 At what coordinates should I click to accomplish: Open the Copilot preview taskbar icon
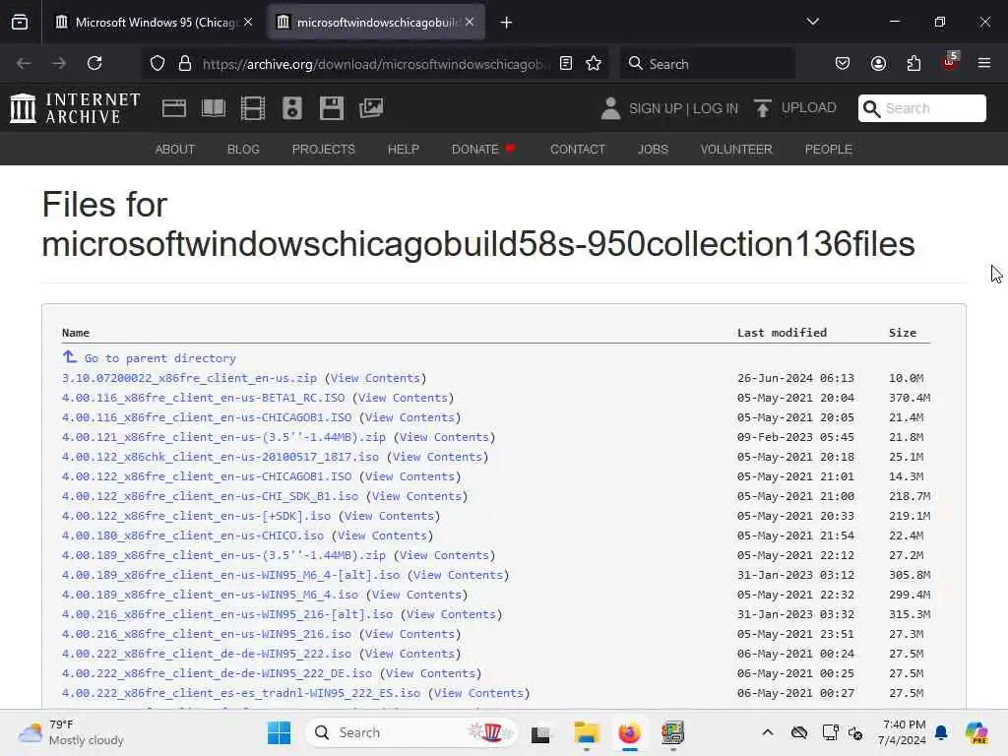[x=976, y=732]
